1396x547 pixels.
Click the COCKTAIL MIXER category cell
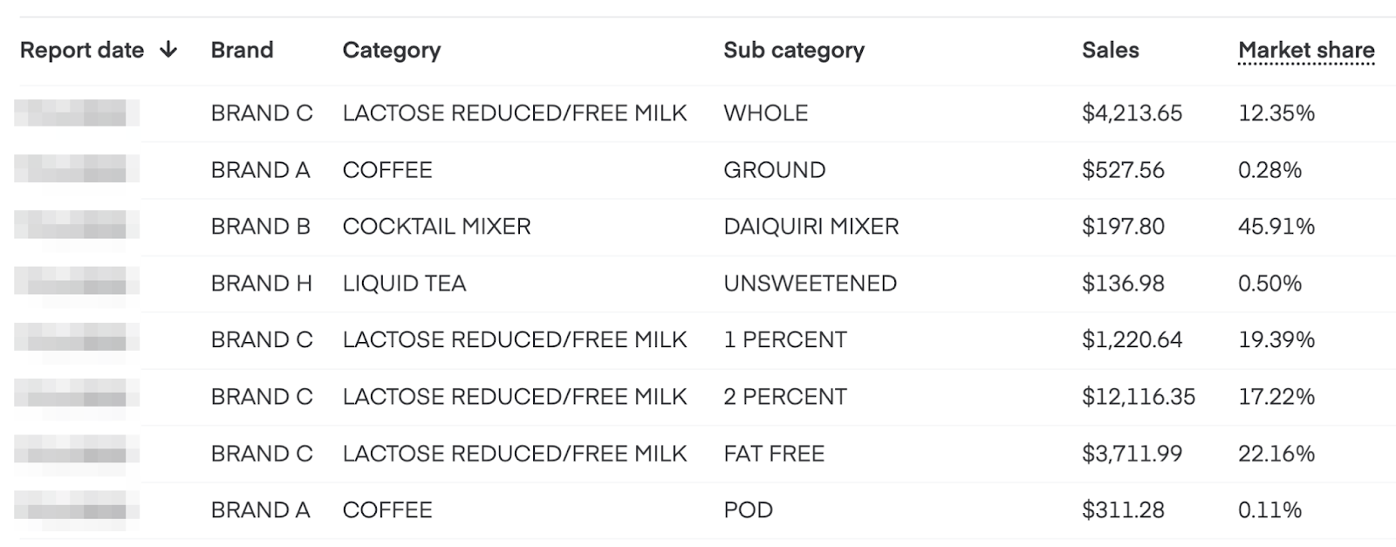pos(437,227)
